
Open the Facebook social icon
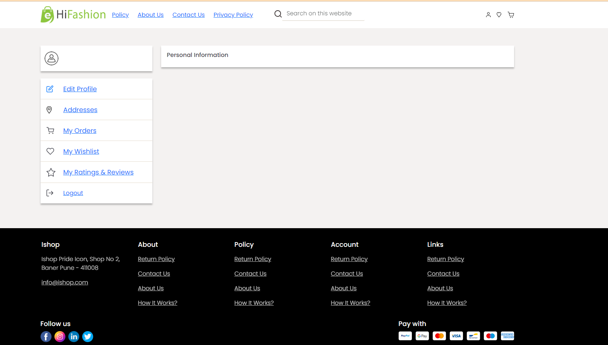coord(46,337)
